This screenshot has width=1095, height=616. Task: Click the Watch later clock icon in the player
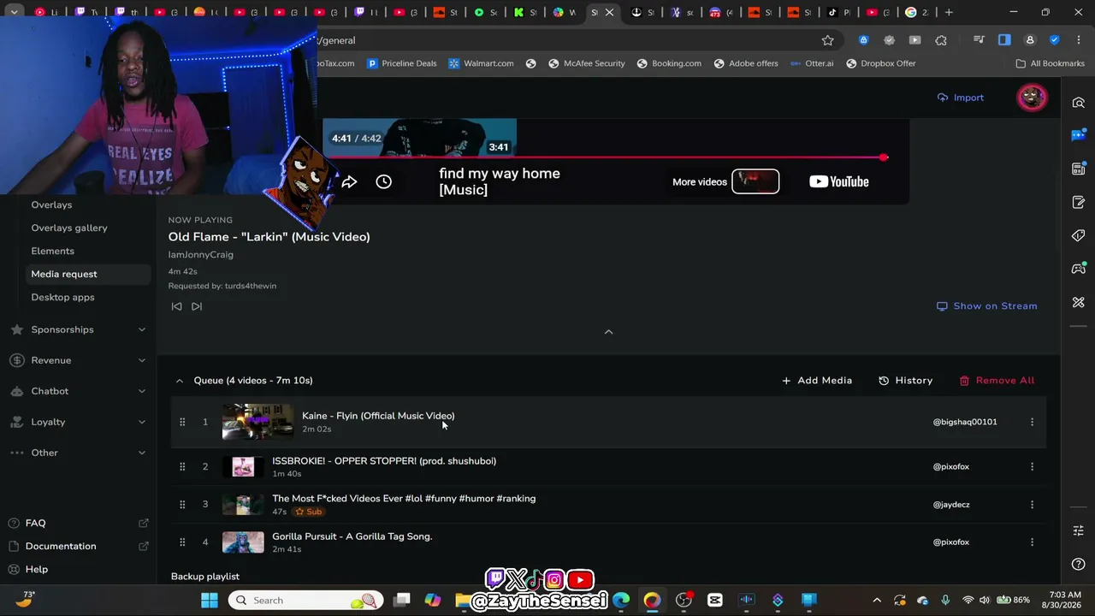point(383,181)
